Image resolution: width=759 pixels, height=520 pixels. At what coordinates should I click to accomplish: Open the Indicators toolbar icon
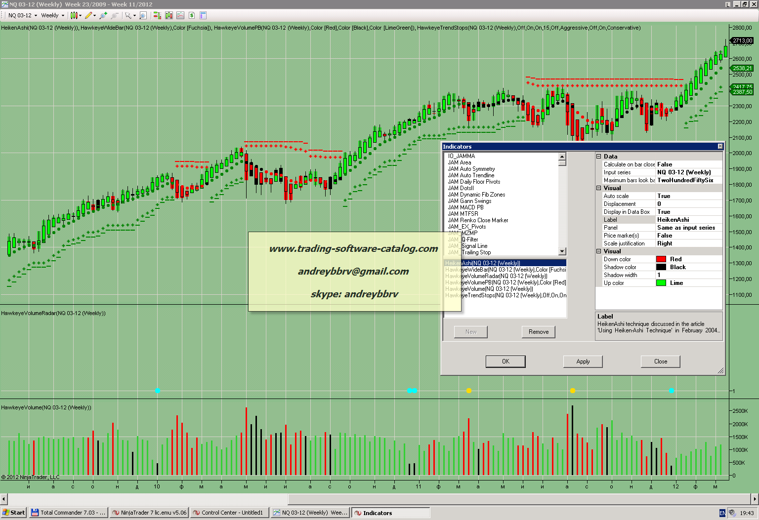pyautogui.click(x=157, y=15)
